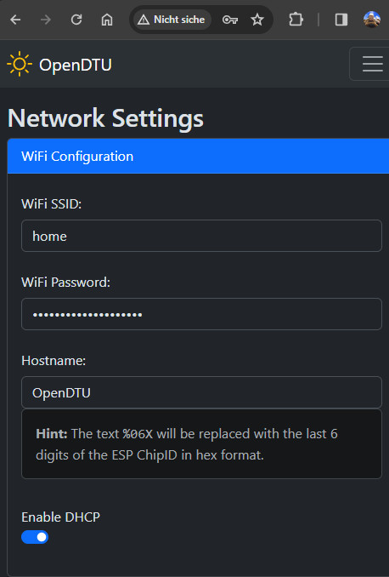The height and width of the screenshot is (577, 389).
Task: Click the browser forward arrow
Action: 46,20
